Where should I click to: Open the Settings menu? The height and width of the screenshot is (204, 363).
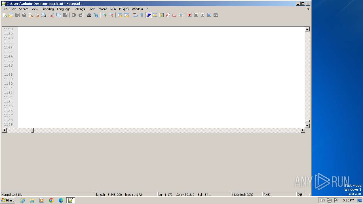click(79, 9)
